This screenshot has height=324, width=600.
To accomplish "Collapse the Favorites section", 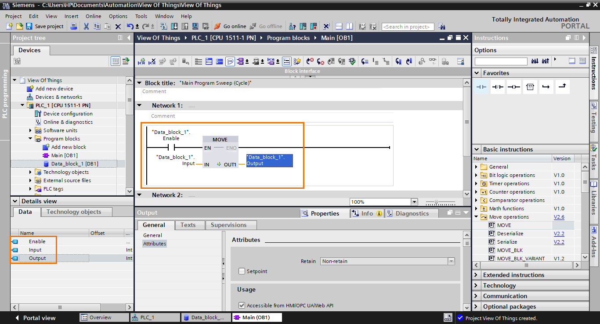I will tap(477, 73).
